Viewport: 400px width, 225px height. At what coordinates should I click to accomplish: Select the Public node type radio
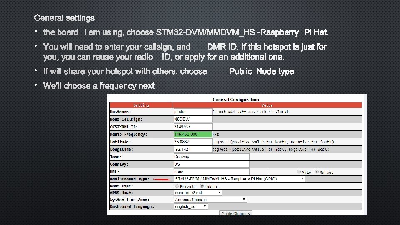[x=202, y=186]
